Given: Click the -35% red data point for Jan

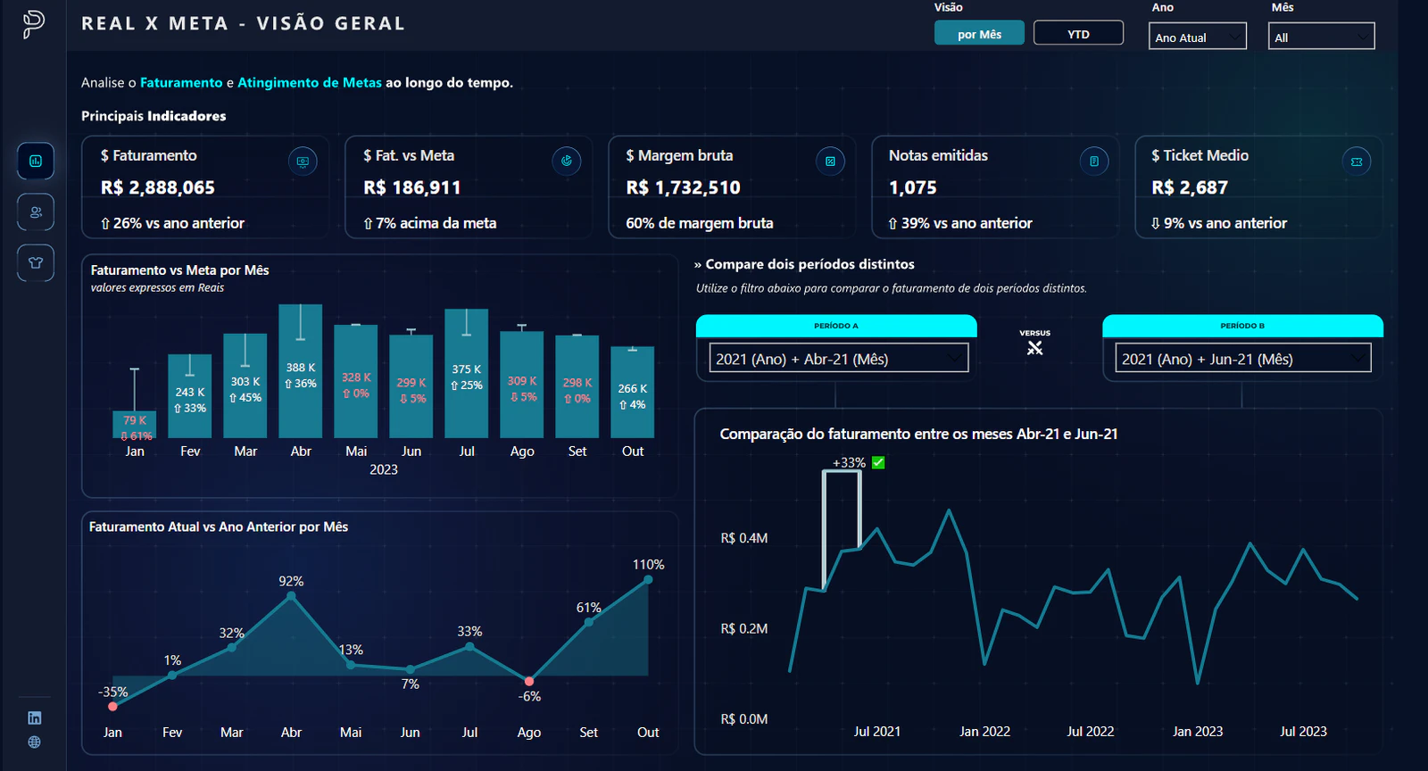Looking at the screenshot, I should pyautogui.click(x=112, y=706).
